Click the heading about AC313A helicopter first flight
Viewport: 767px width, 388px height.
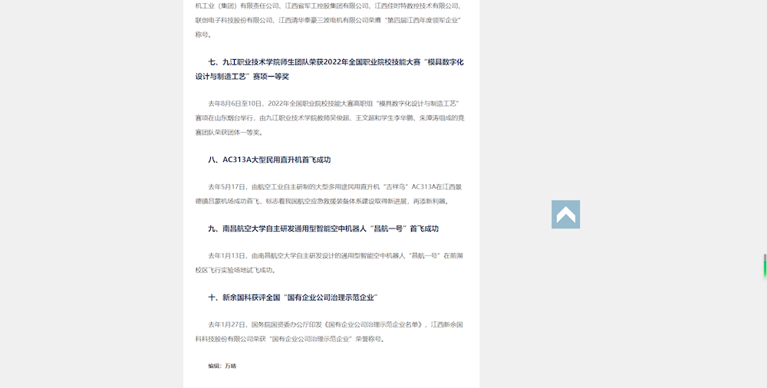(x=269, y=159)
